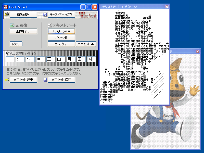Minimize the Text Artist window
Image resolution: width=204 pixels, height=153 pixels.
pos(83,7)
